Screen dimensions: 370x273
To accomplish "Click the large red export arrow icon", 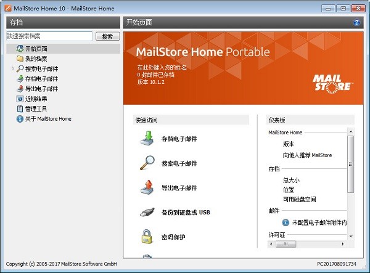I will (x=147, y=187).
